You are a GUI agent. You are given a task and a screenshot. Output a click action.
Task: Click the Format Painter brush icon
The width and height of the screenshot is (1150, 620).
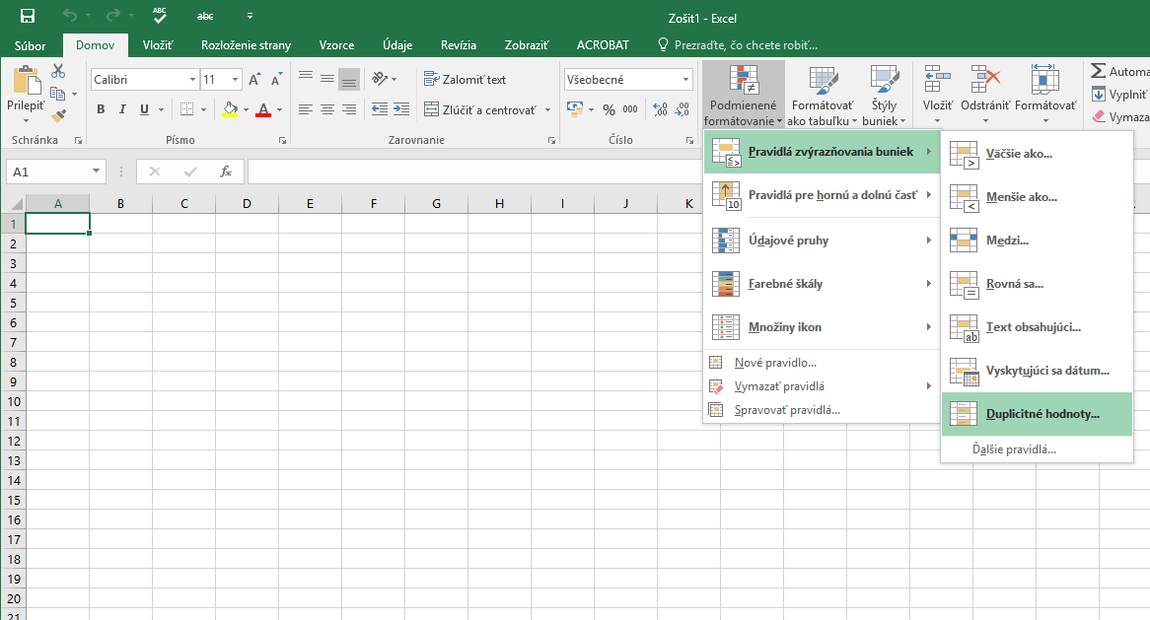[x=58, y=115]
